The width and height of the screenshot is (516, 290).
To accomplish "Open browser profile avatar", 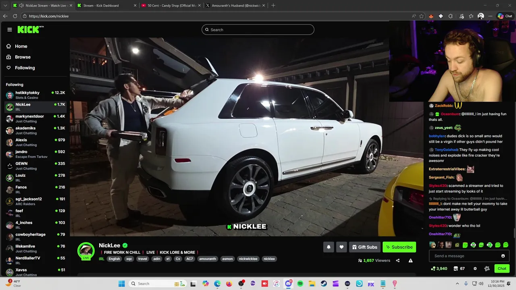I will pyautogui.click(x=481, y=16).
